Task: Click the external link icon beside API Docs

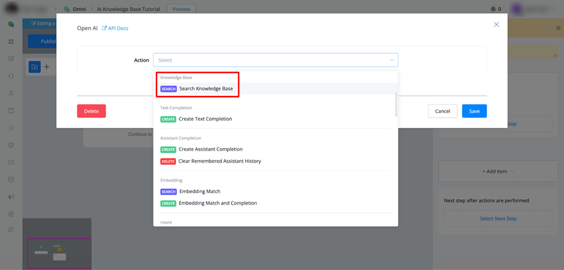Action: tap(104, 28)
